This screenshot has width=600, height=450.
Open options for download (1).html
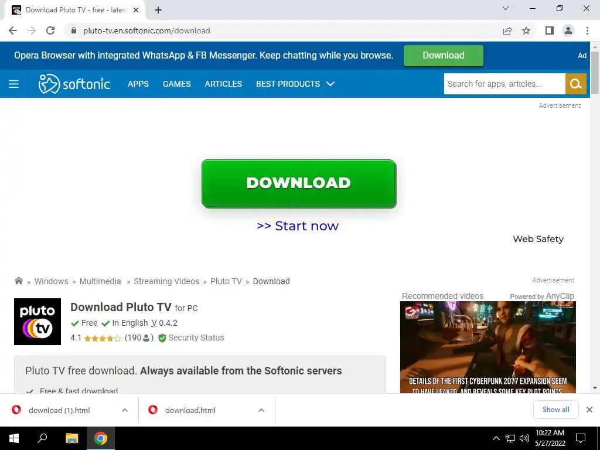point(125,410)
